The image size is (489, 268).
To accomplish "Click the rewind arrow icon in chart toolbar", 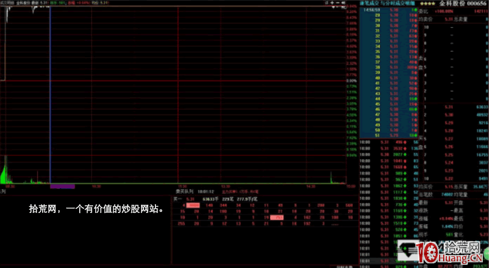I will pyautogui.click(x=343, y=3).
